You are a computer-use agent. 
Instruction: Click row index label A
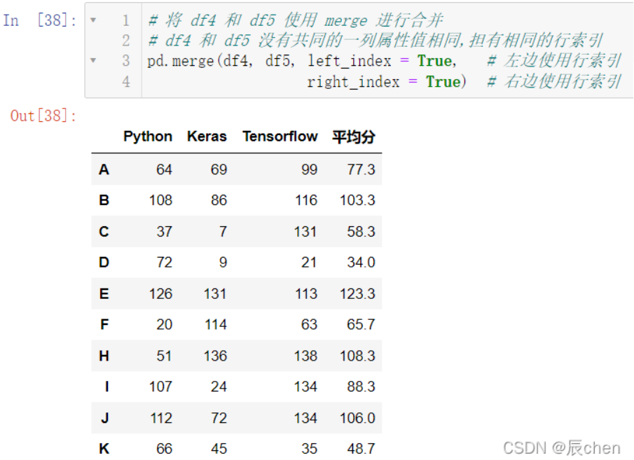click(x=104, y=169)
